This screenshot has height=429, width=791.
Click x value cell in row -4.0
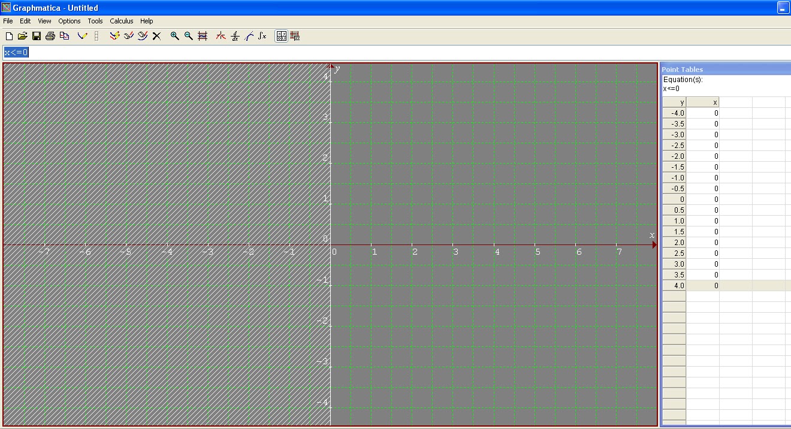coord(702,113)
